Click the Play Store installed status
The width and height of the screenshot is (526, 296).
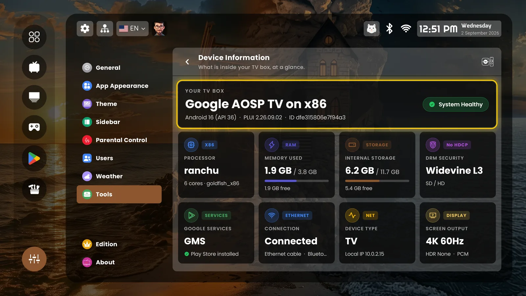click(x=211, y=254)
